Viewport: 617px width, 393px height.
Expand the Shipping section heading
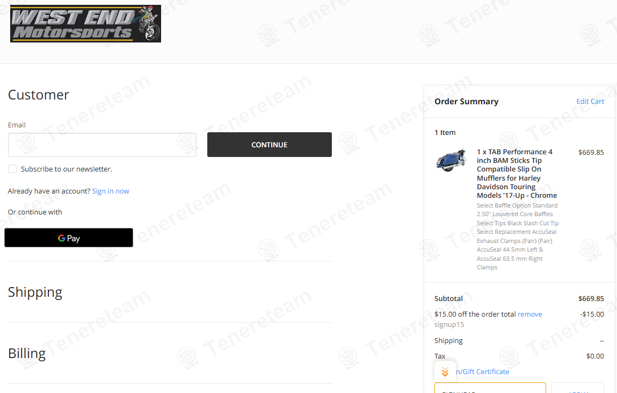(x=35, y=292)
